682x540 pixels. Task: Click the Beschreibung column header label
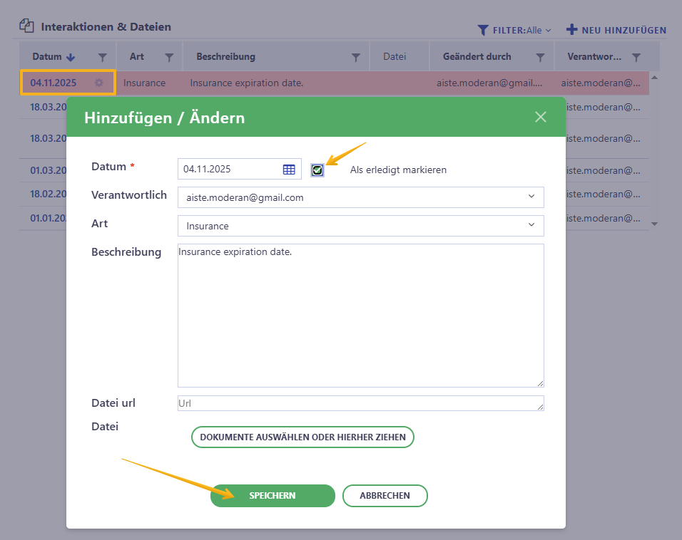coord(225,56)
